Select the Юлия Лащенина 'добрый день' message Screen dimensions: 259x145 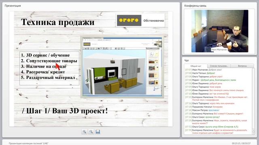pyautogui.click(x=204, y=83)
